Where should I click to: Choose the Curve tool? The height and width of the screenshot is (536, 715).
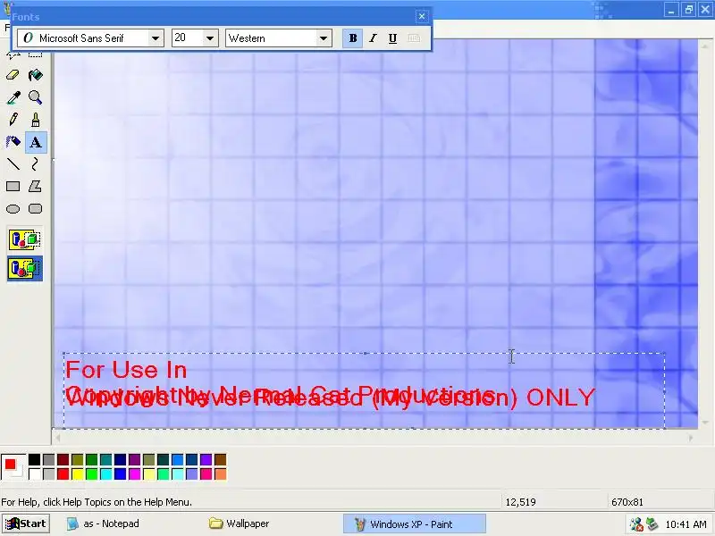36,163
